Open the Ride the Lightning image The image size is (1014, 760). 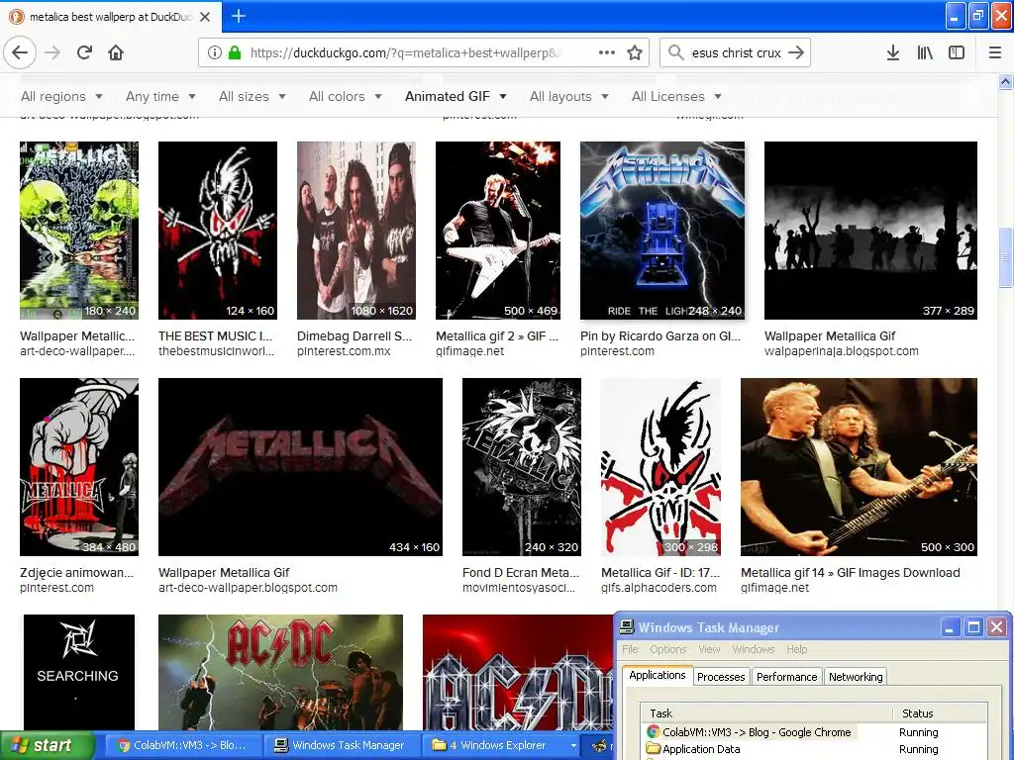[x=662, y=230]
